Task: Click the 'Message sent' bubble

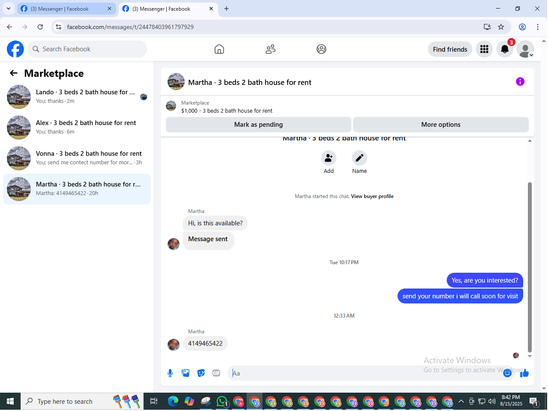Action: (208, 240)
